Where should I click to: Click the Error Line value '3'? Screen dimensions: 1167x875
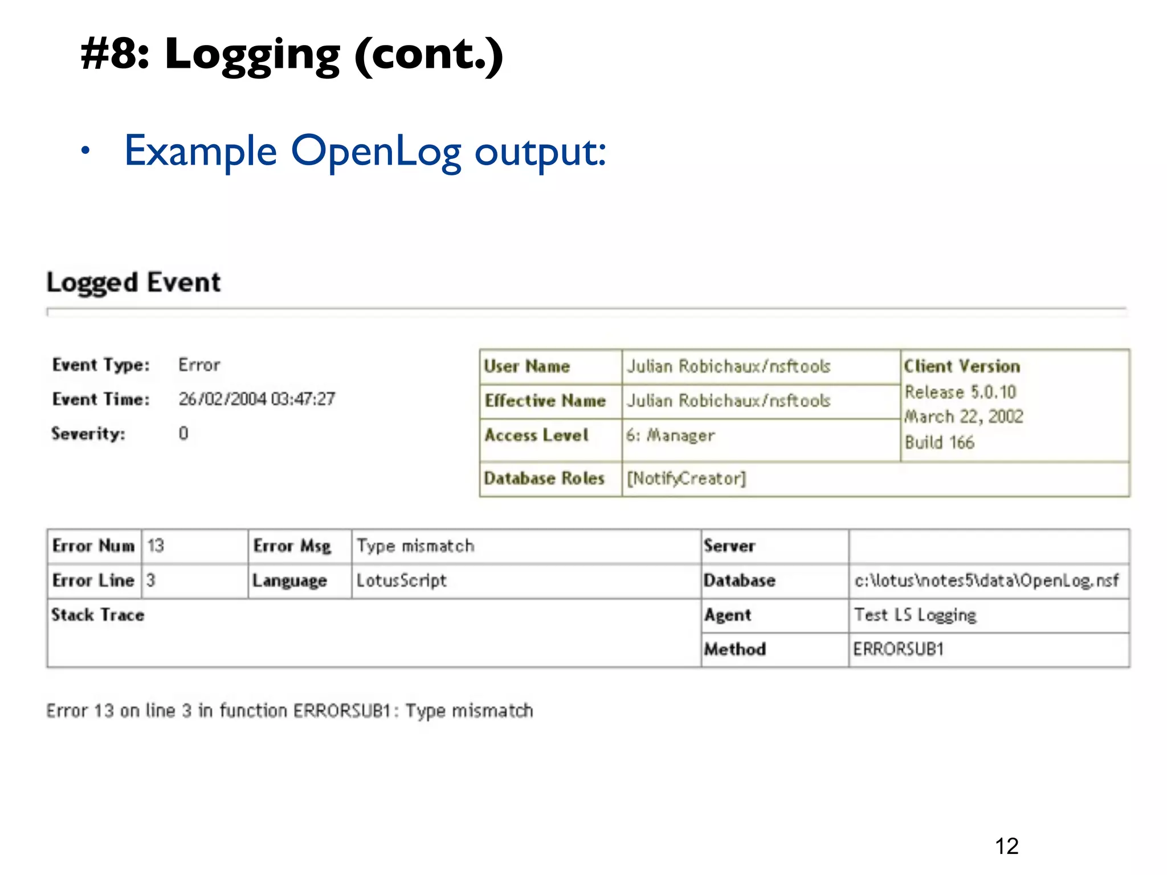coord(150,580)
